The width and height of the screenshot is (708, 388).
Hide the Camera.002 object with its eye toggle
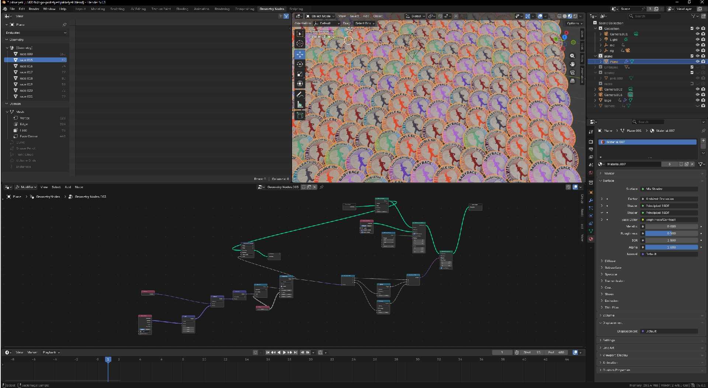697,89
